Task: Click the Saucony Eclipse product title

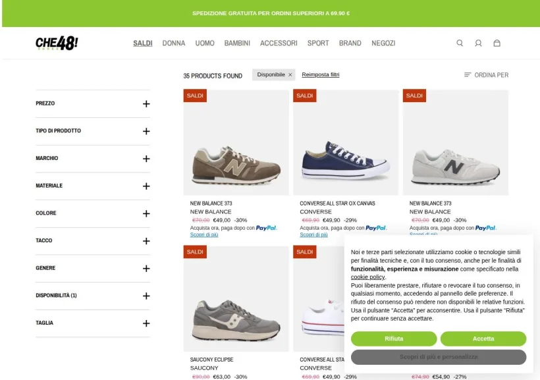Action: [x=211, y=360]
